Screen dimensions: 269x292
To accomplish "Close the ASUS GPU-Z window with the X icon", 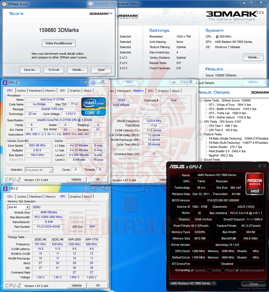I will click(x=265, y=166).
